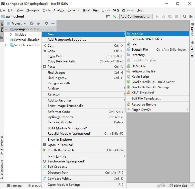Viewport: 195px width, 189px height.
Task: Expand the Refactor submenu arrow
Action: [124, 94]
